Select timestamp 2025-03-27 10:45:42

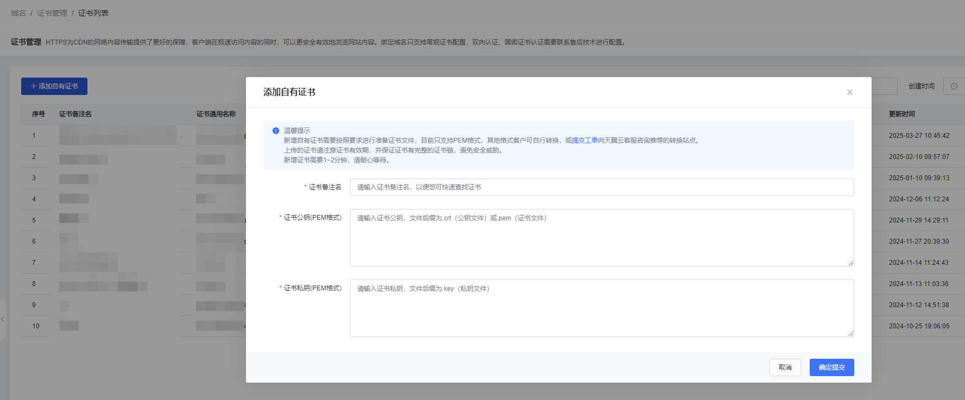click(x=919, y=136)
